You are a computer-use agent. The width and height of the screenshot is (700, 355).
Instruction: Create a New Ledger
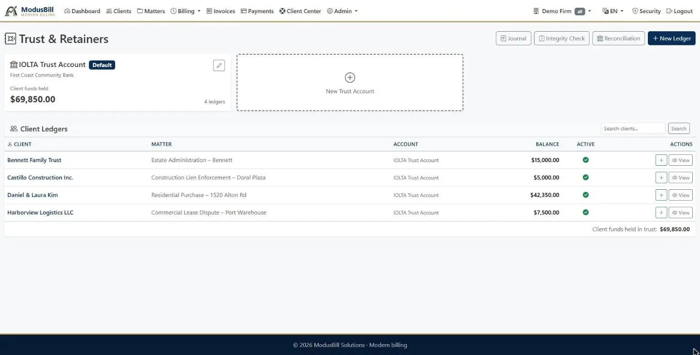pos(671,38)
